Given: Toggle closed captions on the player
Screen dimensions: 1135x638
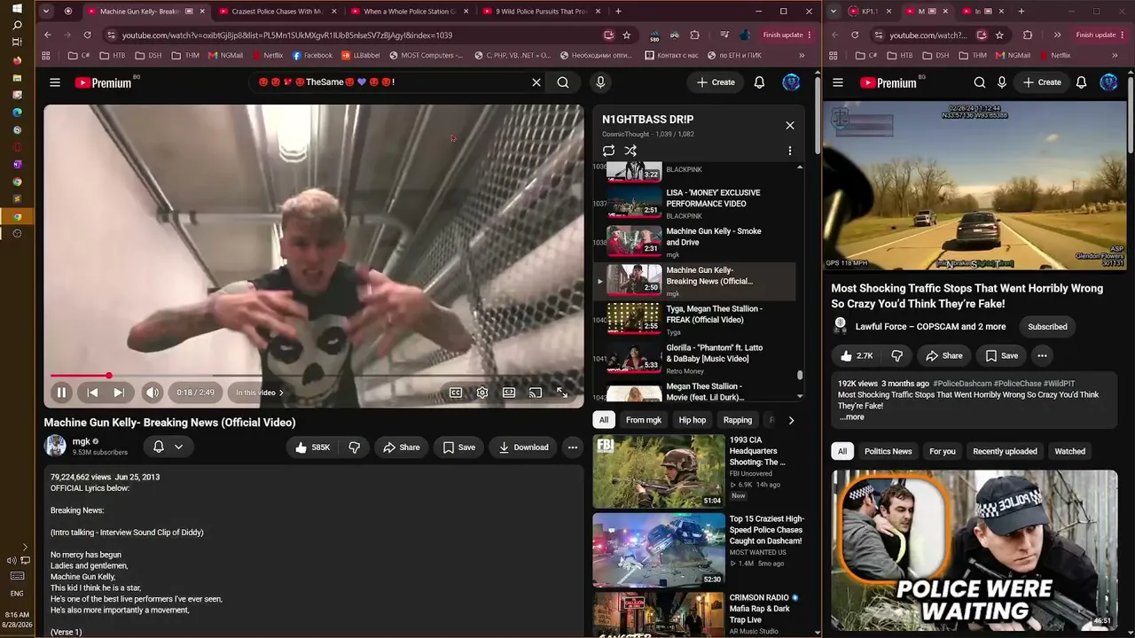Looking at the screenshot, I should 456,393.
